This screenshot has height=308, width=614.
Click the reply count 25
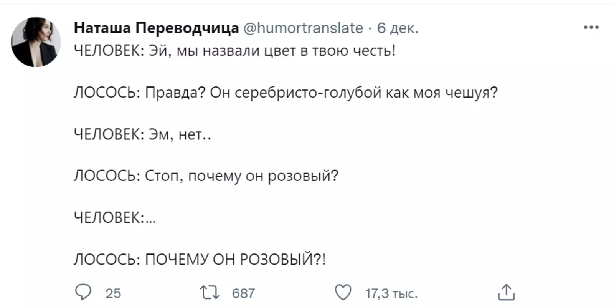pyautogui.click(x=113, y=293)
